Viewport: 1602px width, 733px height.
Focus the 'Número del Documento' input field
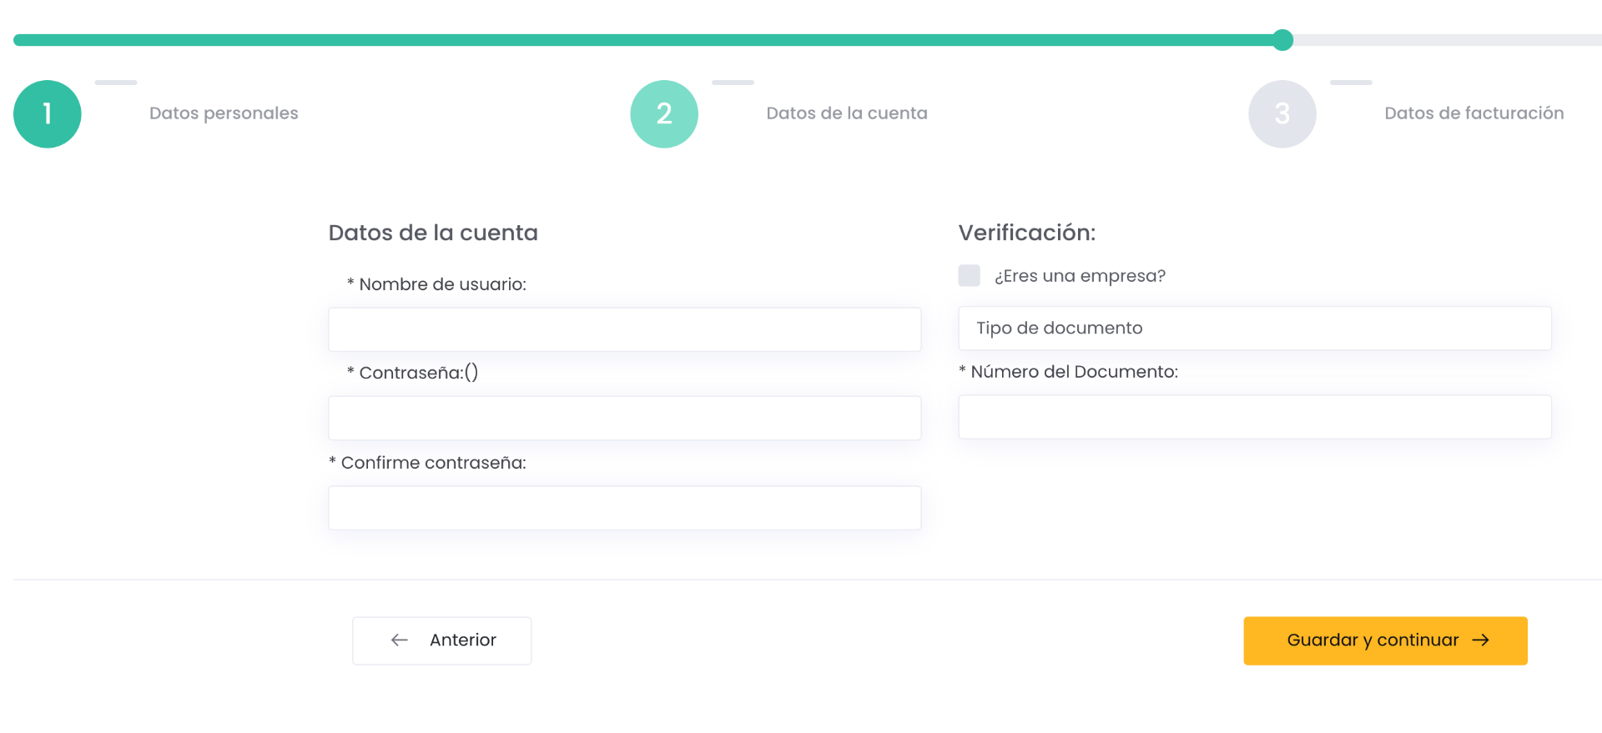(x=1255, y=417)
